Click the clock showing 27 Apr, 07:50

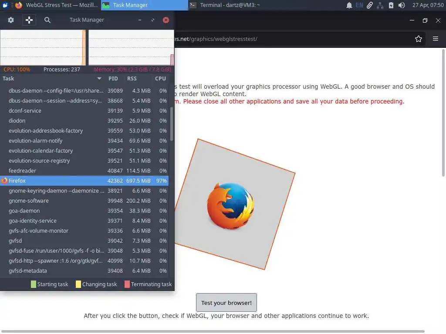tap(428, 5)
